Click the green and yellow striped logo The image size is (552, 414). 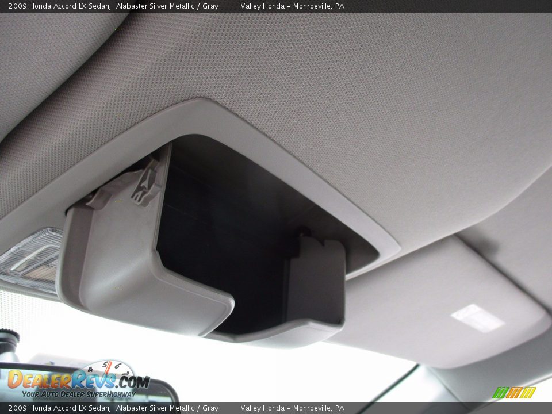[513, 393]
